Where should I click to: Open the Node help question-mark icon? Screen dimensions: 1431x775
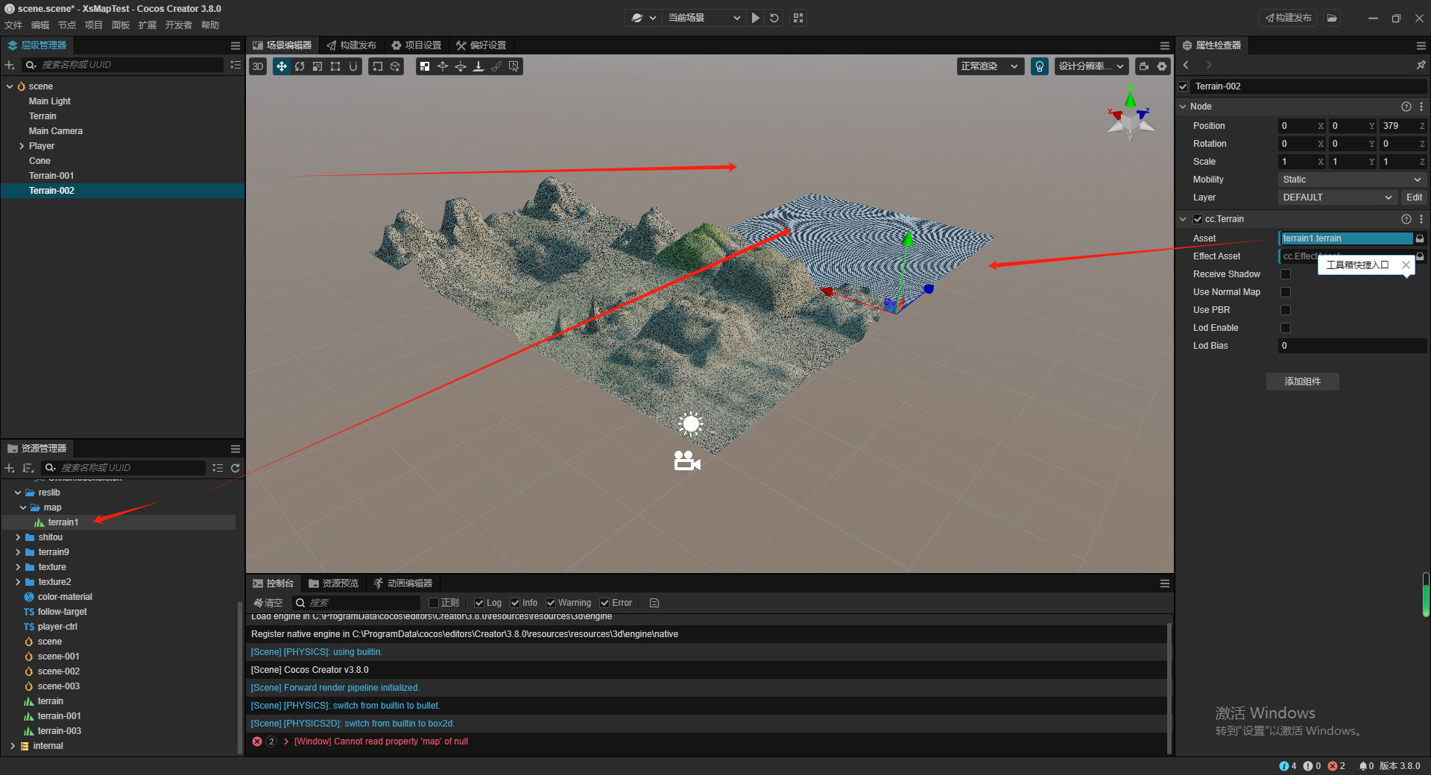(1406, 107)
